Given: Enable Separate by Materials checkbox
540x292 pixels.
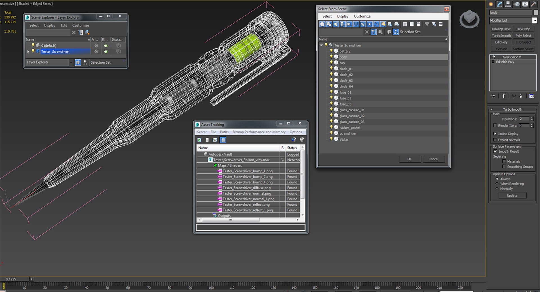Looking at the screenshot, I should [x=504, y=161].
